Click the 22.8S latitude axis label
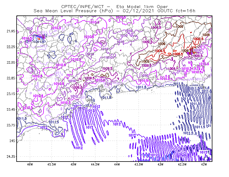Screen dimensions: 229x177 11,78
